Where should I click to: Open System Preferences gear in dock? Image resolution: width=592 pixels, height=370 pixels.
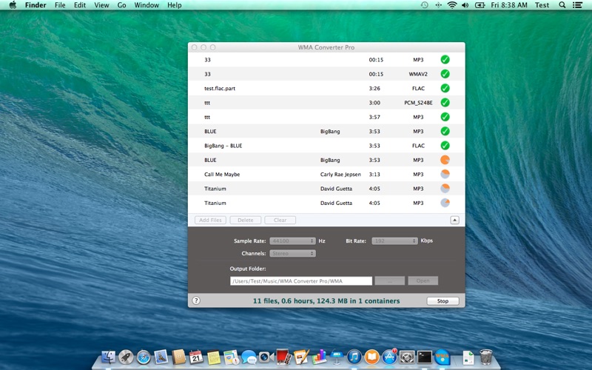click(x=407, y=357)
